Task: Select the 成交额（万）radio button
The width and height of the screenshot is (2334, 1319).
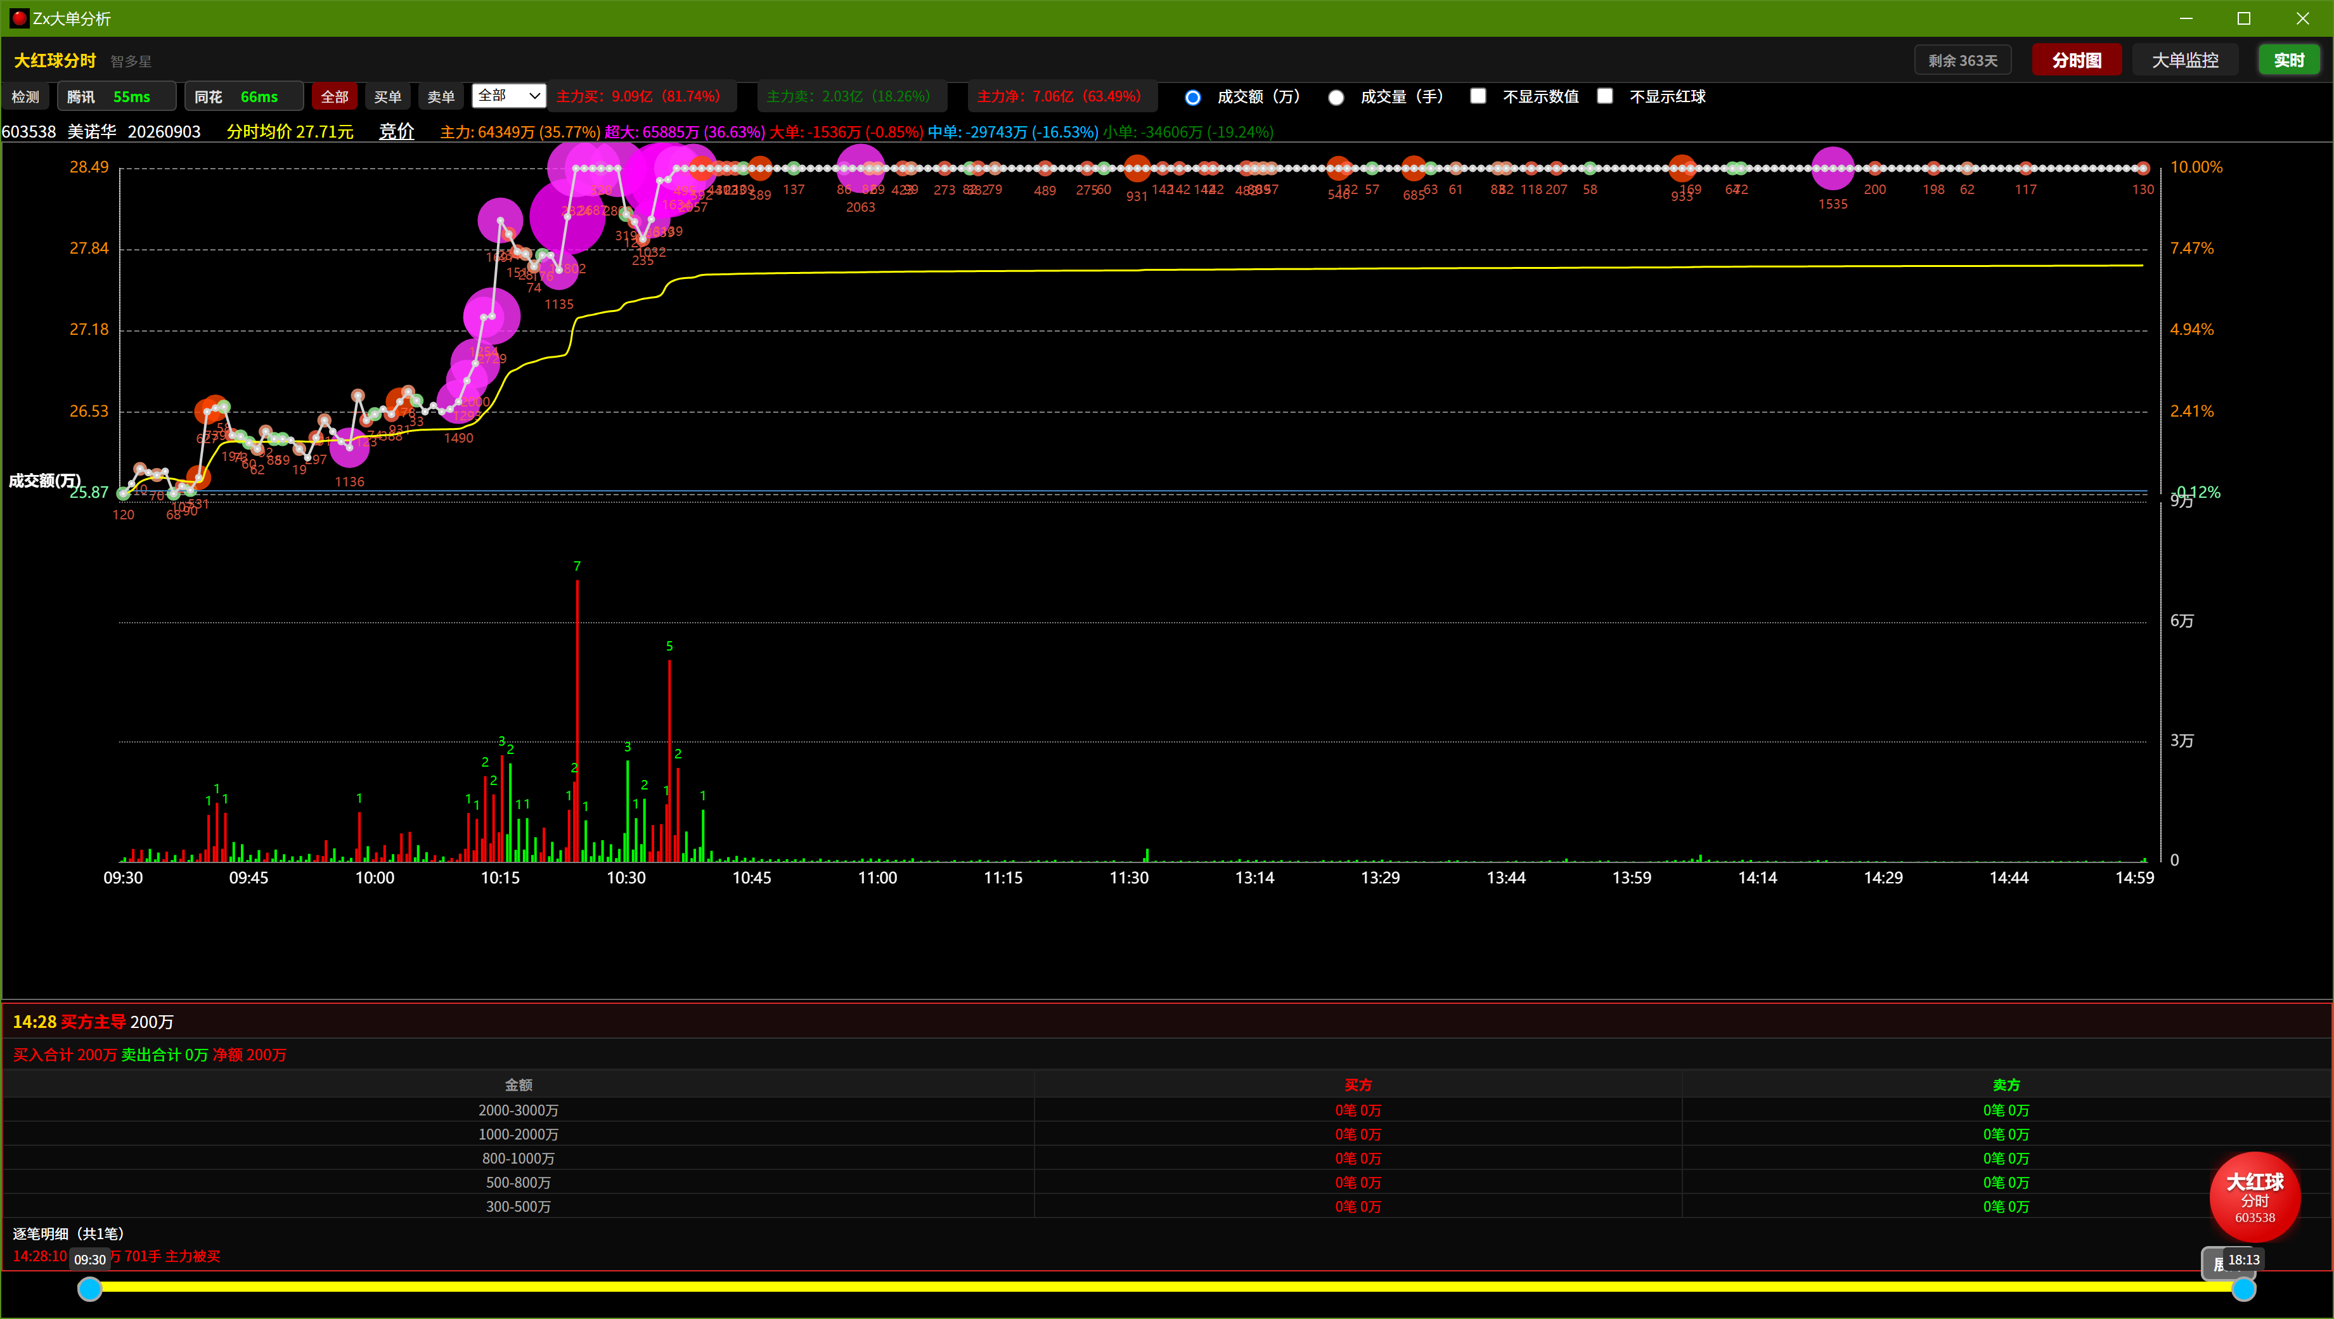Action: [x=1192, y=97]
